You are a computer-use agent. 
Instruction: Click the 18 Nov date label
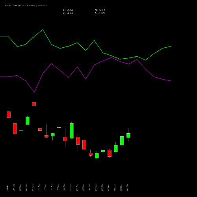pos(52,187)
